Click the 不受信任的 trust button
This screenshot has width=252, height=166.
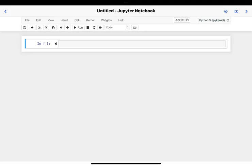click(182, 20)
